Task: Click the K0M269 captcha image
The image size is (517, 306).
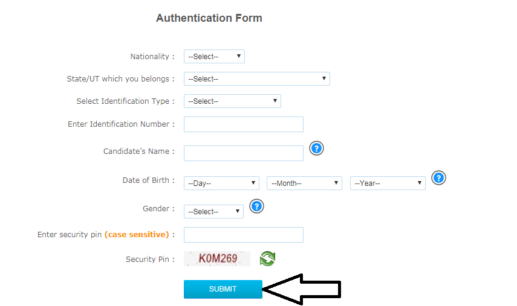Action: (217, 258)
